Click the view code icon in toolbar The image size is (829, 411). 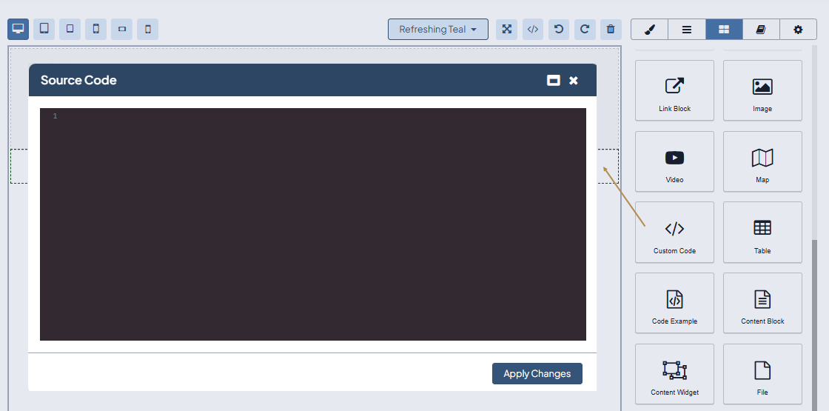pyautogui.click(x=533, y=29)
